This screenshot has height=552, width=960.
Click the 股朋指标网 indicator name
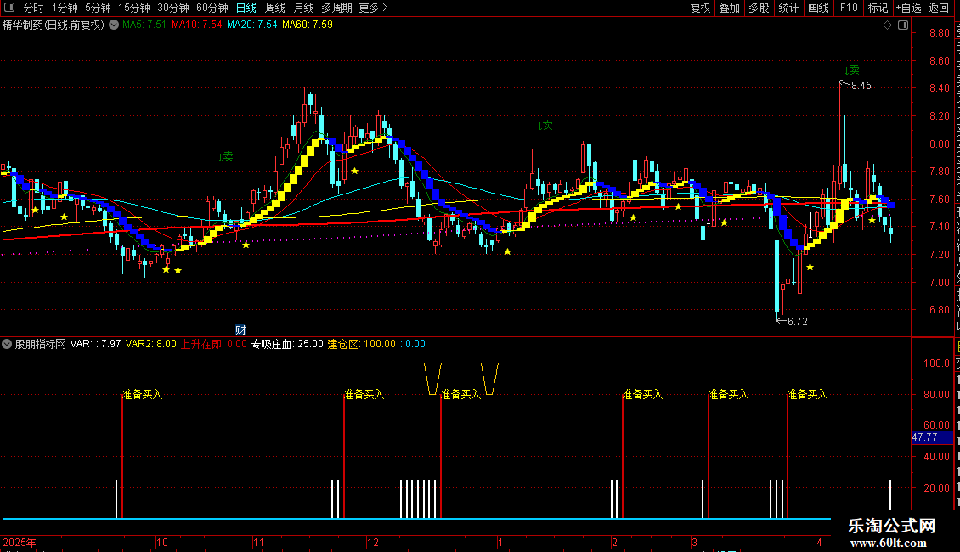(41, 344)
